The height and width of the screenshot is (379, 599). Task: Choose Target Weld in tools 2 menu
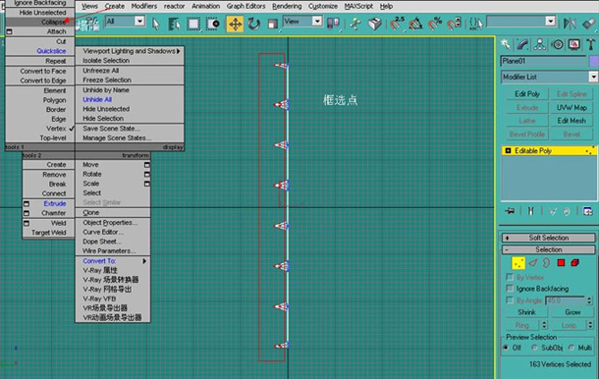48,233
